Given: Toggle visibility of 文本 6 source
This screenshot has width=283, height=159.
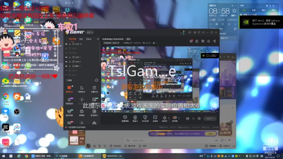Looking at the screenshot, I should [66, 61].
